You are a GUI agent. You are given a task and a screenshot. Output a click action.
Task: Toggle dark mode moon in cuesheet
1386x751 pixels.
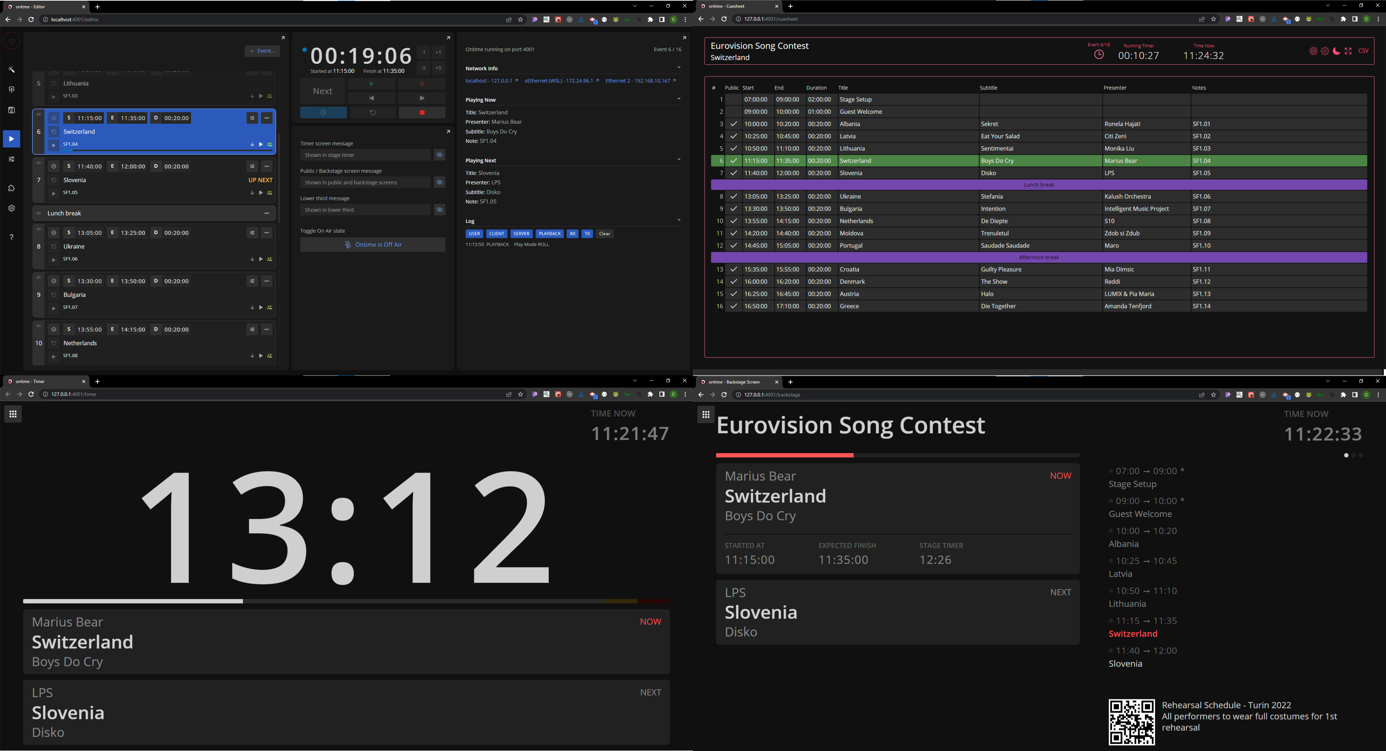(x=1337, y=51)
